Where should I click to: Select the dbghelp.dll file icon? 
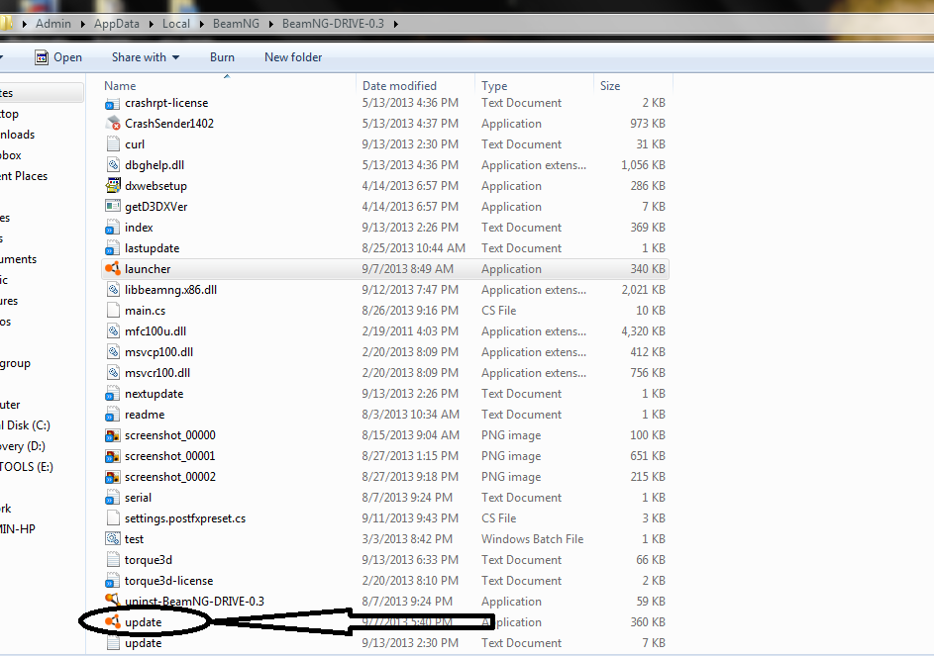(x=113, y=165)
